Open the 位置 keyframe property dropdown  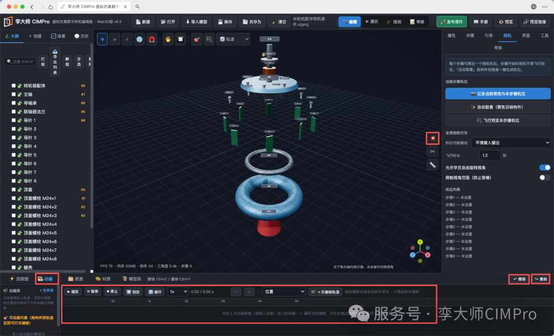(284, 292)
